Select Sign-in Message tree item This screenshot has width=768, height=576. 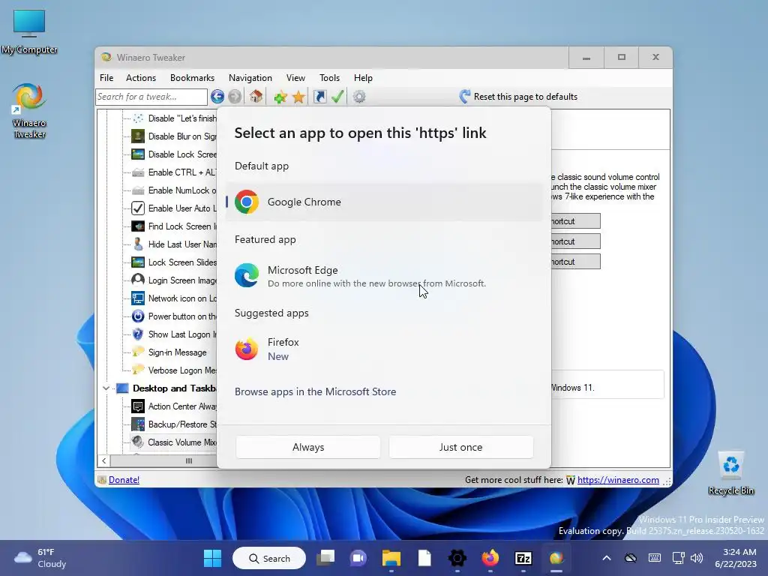coord(169,352)
